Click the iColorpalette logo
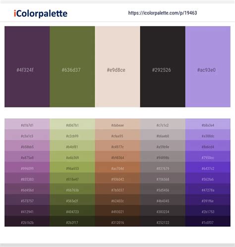The image size is (235, 247). click(41, 13)
